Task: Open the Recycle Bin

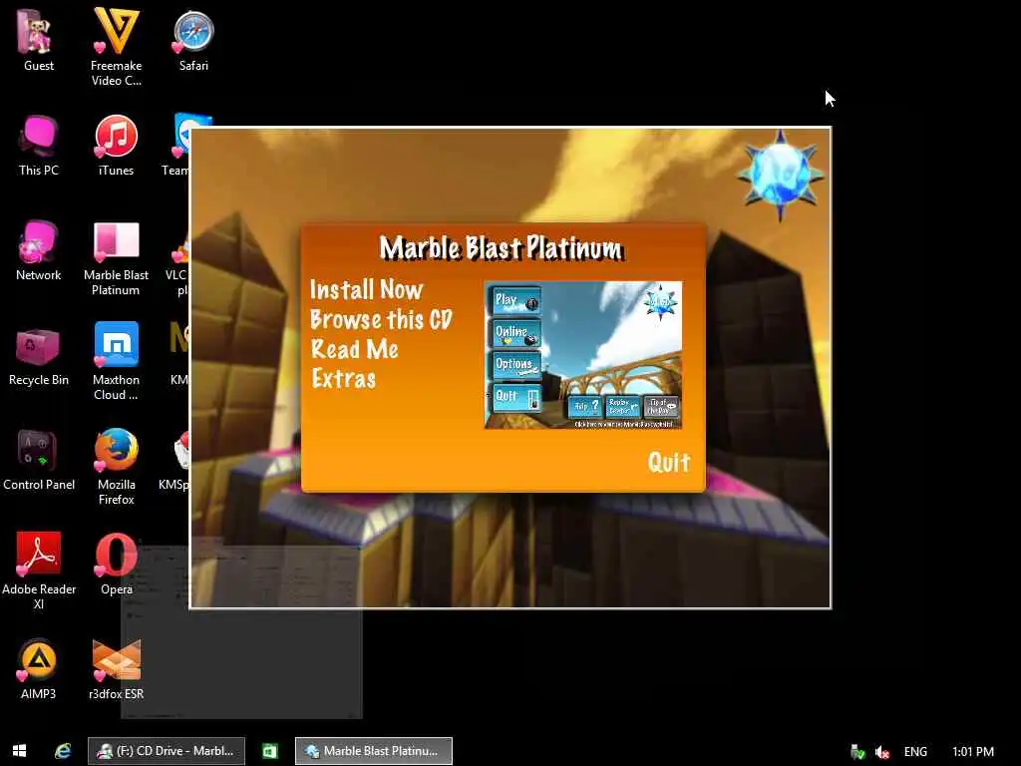Action: pos(38,355)
